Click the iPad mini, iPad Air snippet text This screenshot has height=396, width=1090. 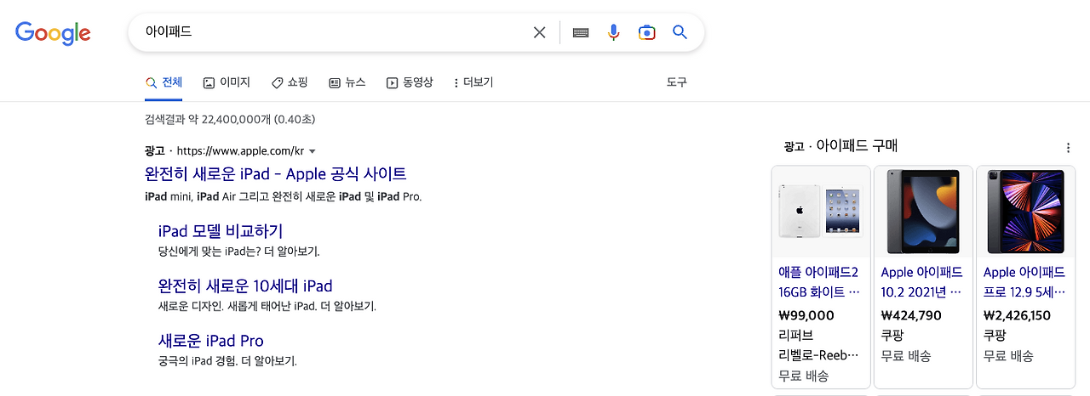284,196
